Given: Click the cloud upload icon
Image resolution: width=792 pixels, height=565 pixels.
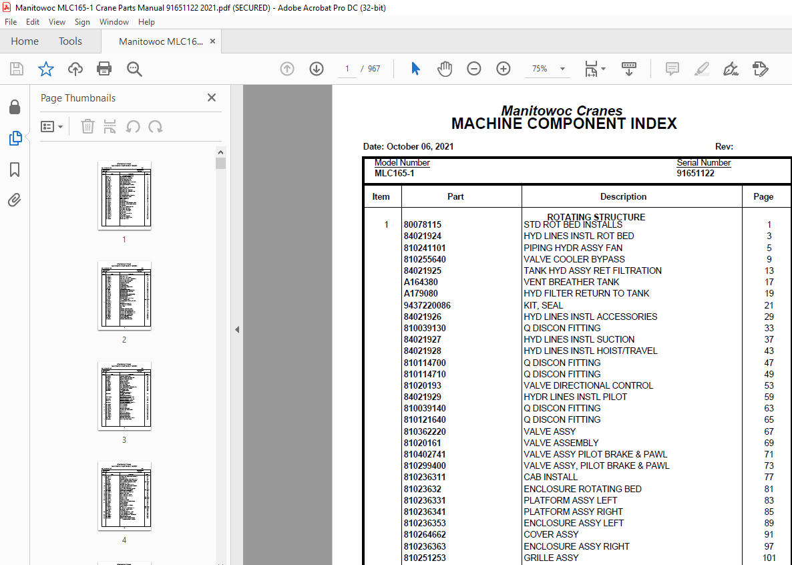Looking at the screenshot, I should [75, 69].
